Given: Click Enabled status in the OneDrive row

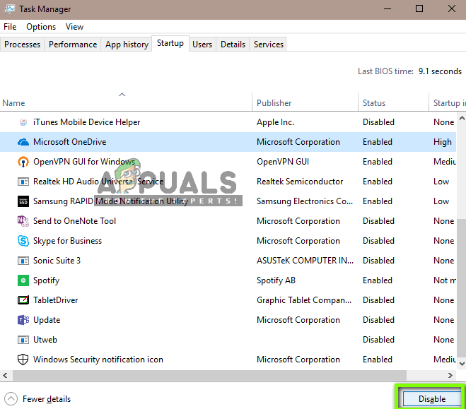Looking at the screenshot, I should tap(378, 142).
